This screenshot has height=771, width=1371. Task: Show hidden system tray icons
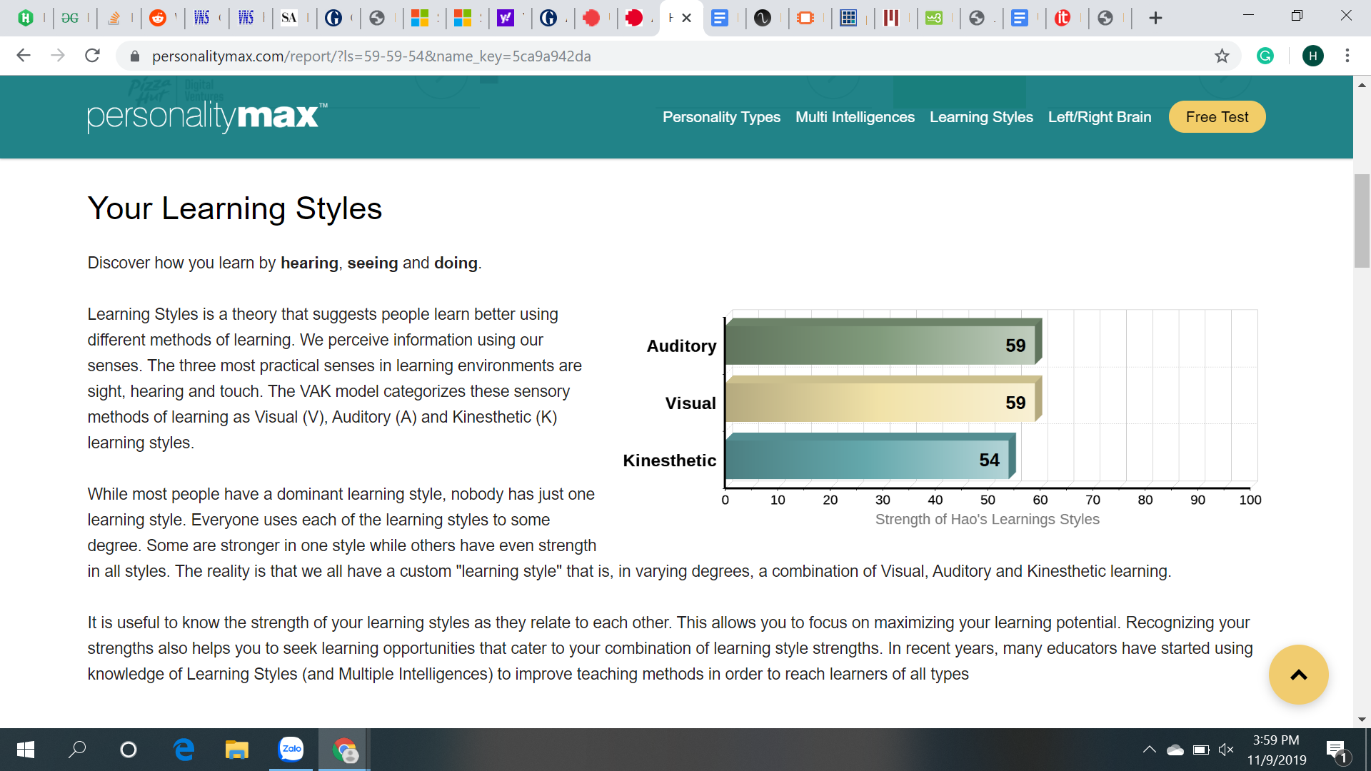(1149, 750)
